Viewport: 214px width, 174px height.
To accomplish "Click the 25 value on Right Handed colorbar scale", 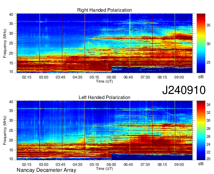I will [x=208, y=62].
